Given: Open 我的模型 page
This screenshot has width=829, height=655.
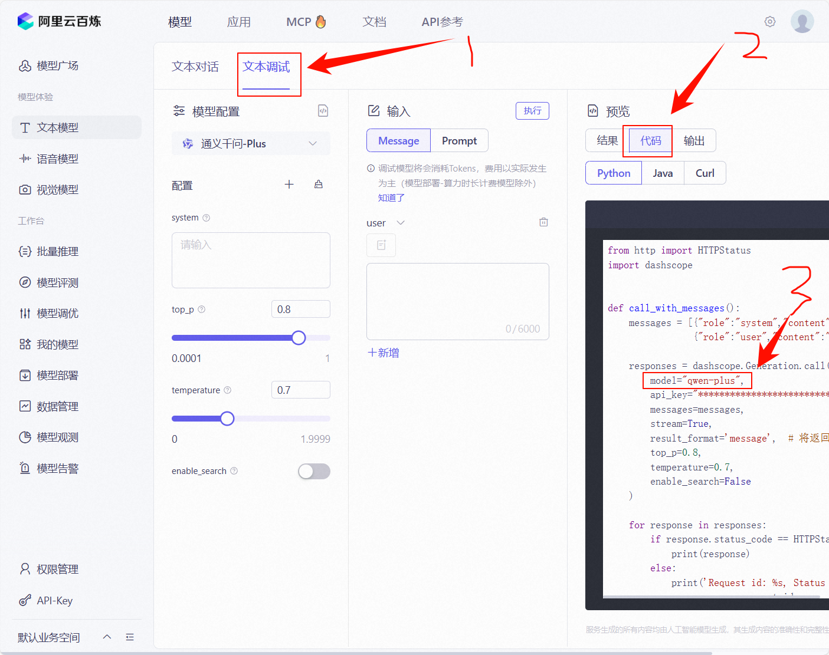Looking at the screenshot, I should tap(77, 344).
